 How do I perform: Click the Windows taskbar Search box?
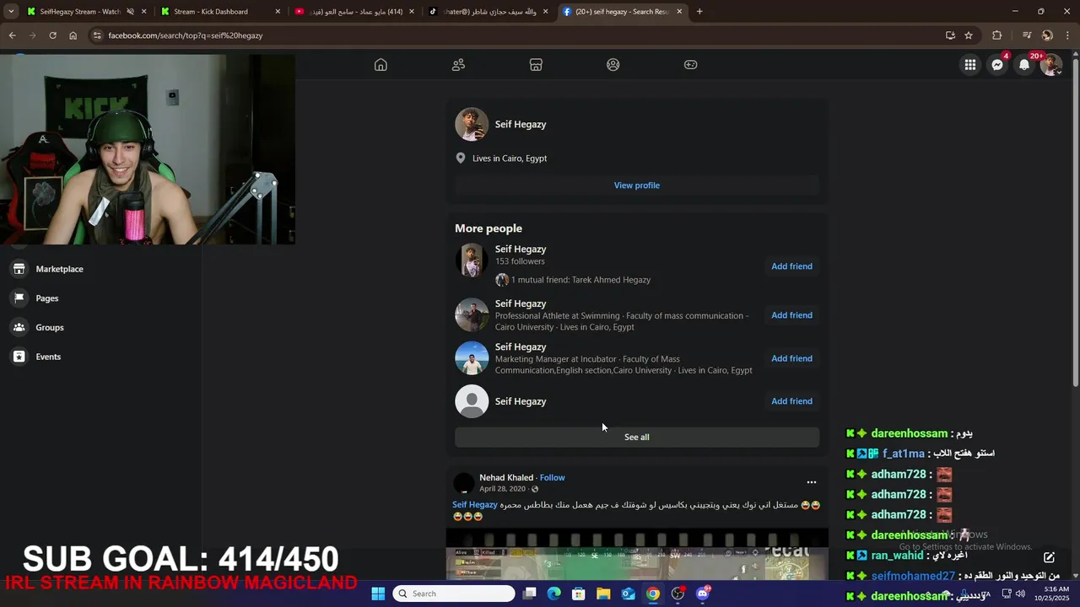(x=454, y=594)
